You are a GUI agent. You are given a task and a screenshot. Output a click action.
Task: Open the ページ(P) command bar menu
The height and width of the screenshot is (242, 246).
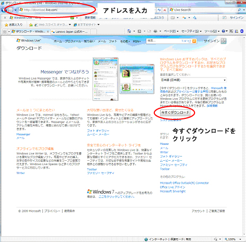171,31
